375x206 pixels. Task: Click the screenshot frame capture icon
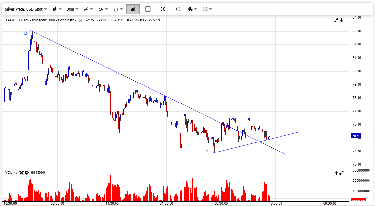point(178,9)
